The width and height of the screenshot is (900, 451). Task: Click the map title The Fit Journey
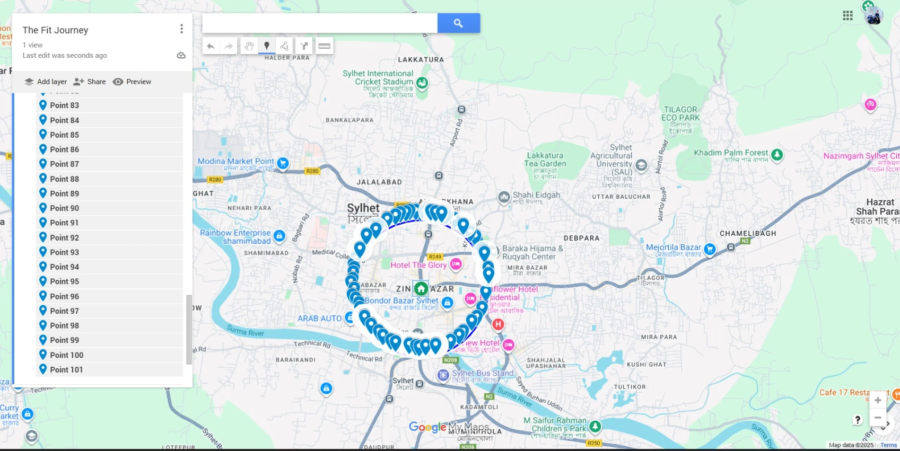pyautogui.click(x=56, y=30)
